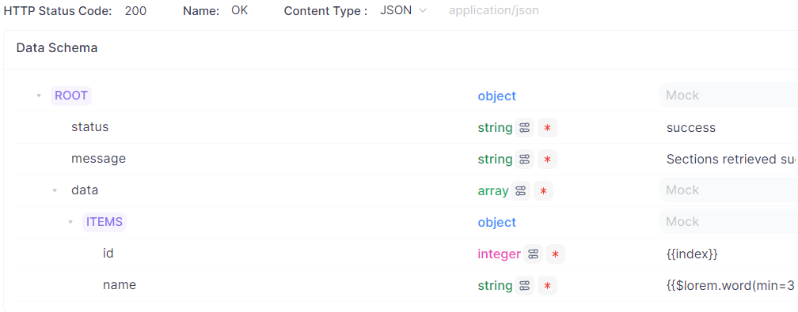
Task: Collapse the data array node
Action: (x=55, y=190)
